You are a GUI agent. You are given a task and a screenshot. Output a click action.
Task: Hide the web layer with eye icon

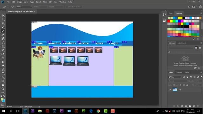[x=170, y=90]
